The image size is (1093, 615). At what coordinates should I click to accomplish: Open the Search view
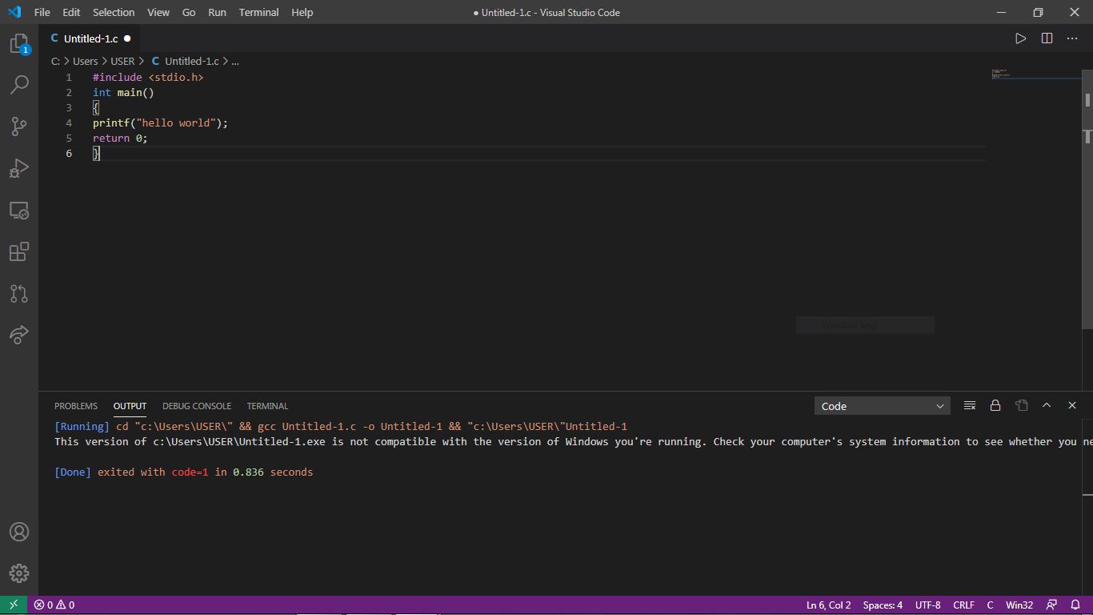point(19,84)
